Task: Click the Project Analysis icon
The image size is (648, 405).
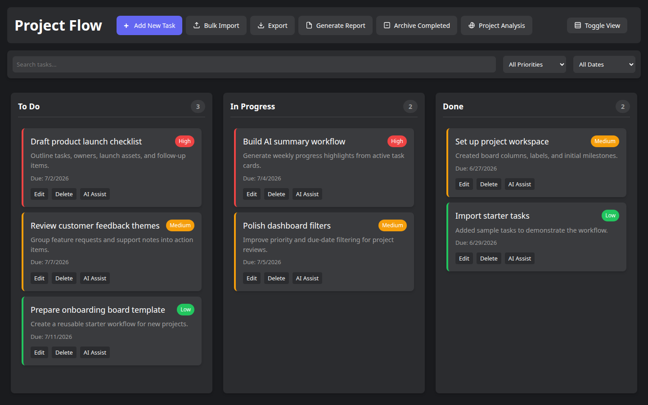Action: pyautogui.click(x=472, y=25)
